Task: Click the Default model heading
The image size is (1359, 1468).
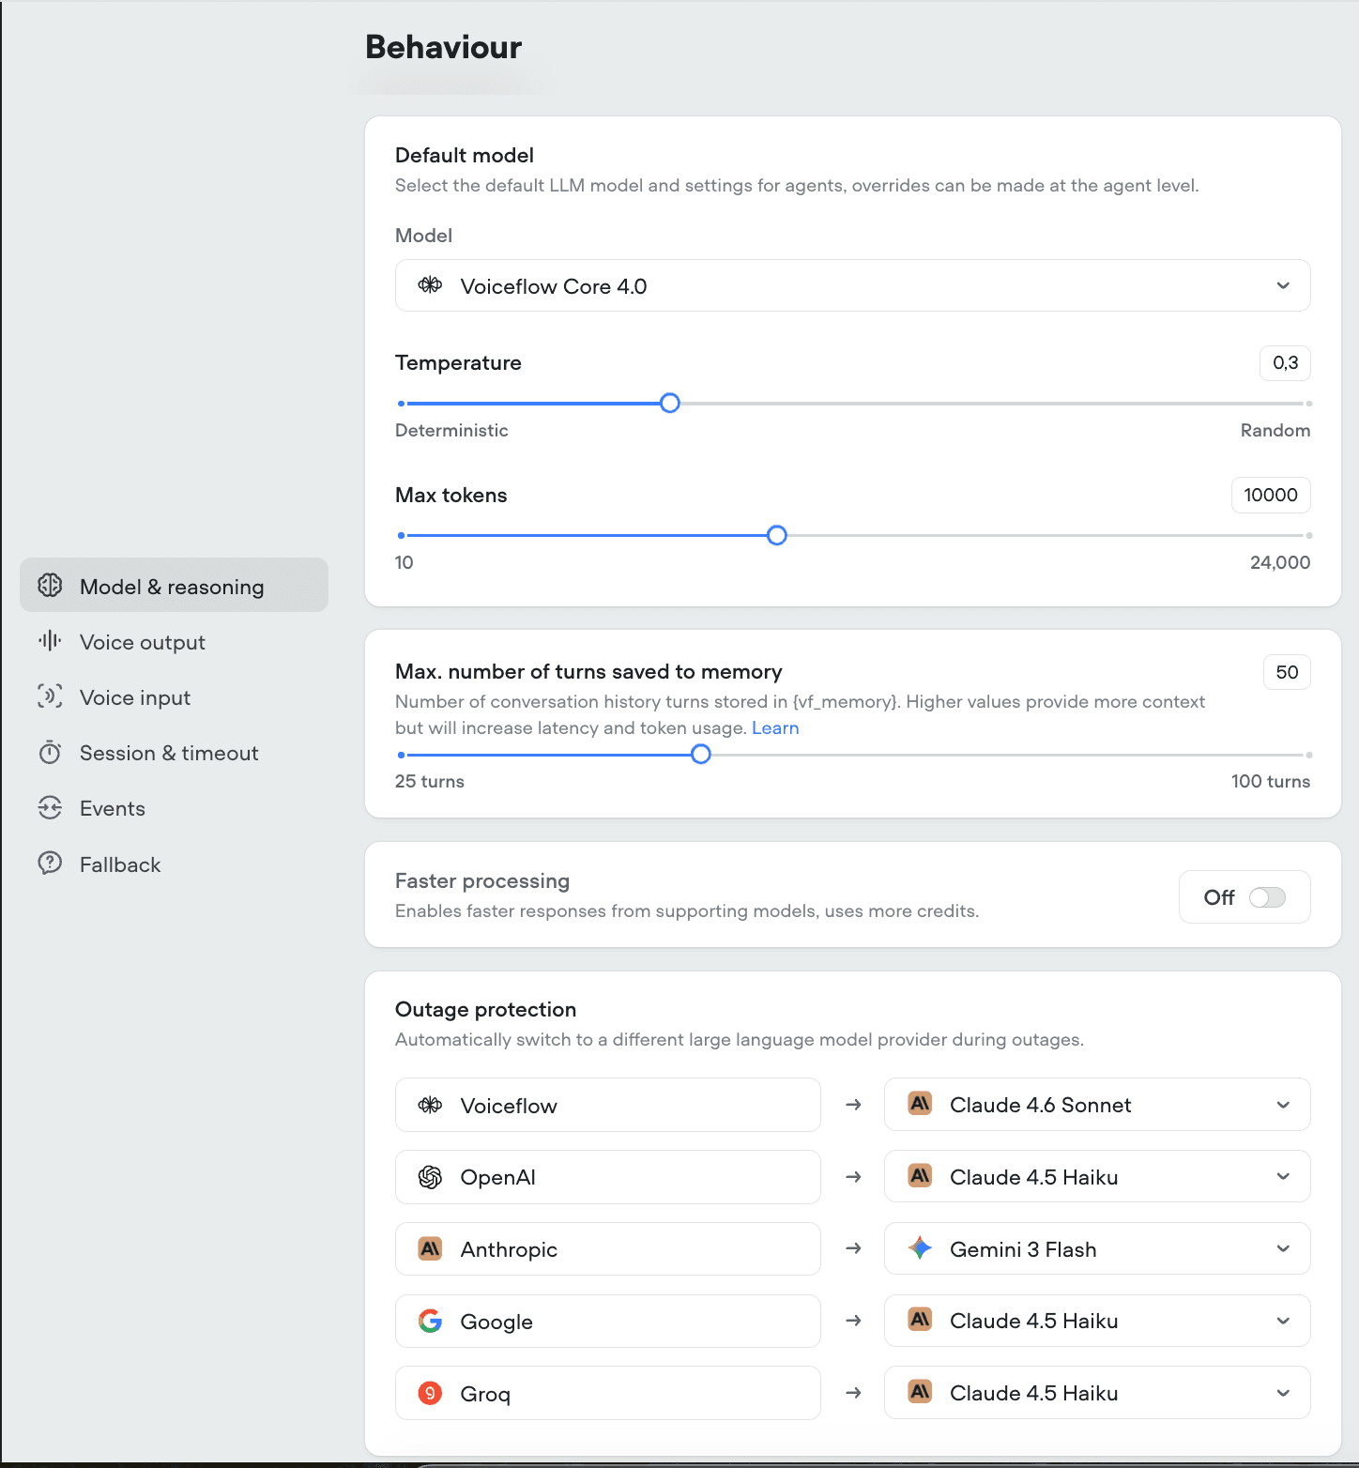Action: point(464,155)
